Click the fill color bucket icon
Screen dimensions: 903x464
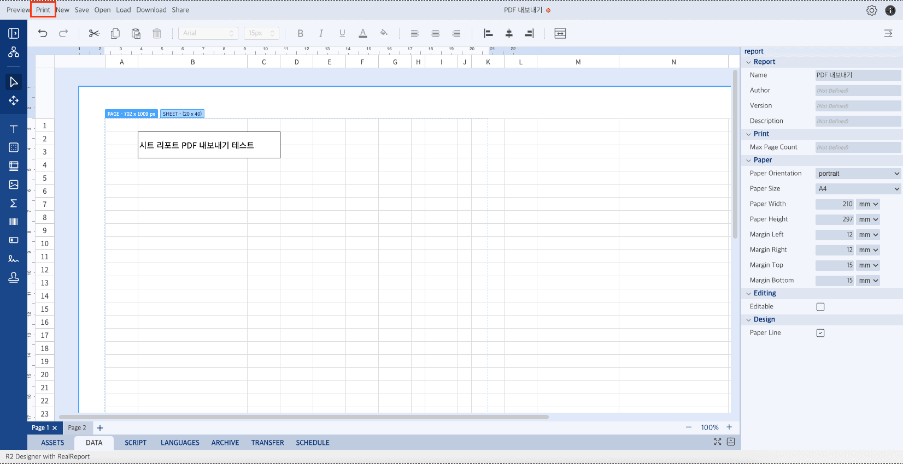(x=384, y=33)
